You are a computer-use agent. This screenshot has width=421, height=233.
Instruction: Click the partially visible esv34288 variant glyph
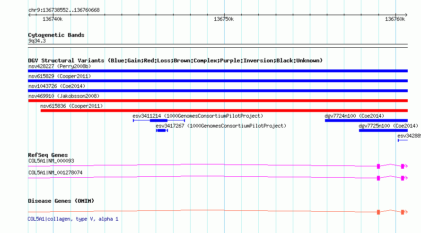(403, 140)
